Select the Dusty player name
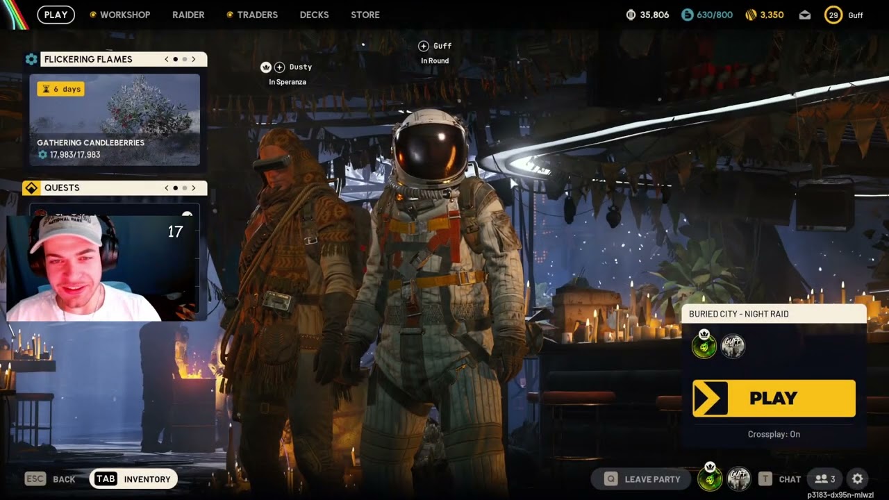This screenshot has height=500, width=889. (x=301, y=67)
